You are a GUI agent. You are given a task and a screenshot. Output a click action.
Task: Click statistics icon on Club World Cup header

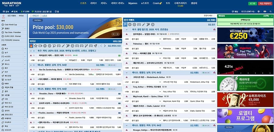214,30
